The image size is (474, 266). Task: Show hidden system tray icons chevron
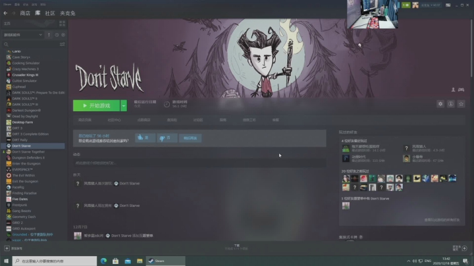click(408, 261)
